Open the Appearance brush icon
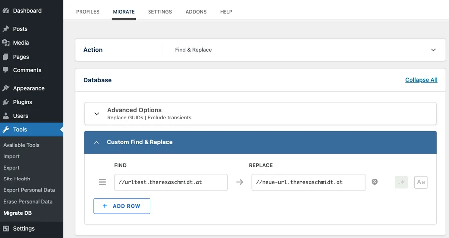Screen dimensions: 449x238 (6, 88)
